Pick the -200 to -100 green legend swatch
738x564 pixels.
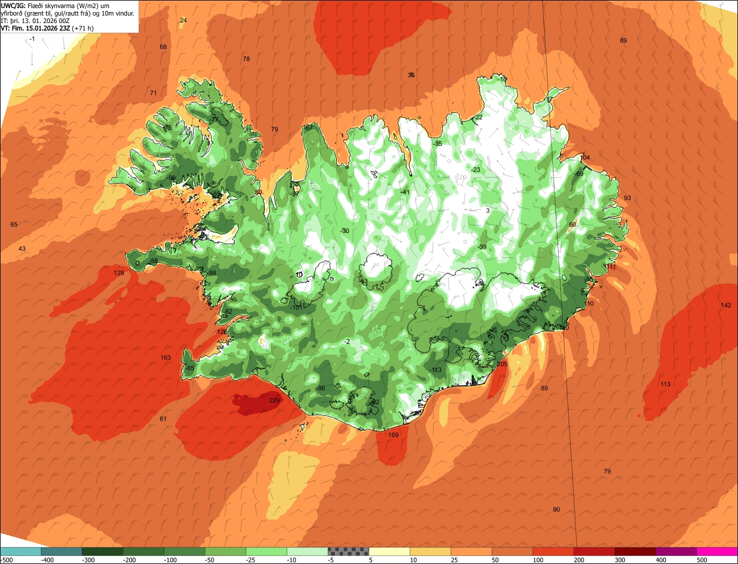(x=144, y=551)
